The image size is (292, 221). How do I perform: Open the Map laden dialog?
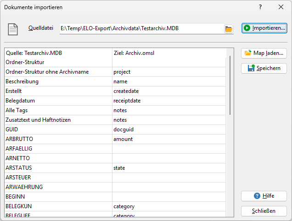(264, 53)
